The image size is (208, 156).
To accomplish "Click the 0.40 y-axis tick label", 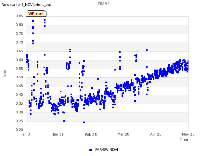I will 19,95.
